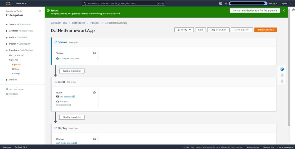Viewport: 295px width, 149px height.
Task: Click the search magnifier icon in top bar
Action: [x=85, y=3]
